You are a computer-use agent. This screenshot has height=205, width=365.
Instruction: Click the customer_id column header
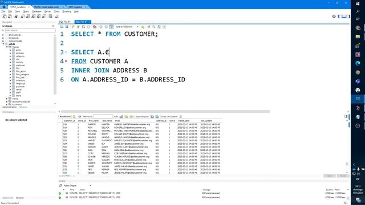coord(70,121)
